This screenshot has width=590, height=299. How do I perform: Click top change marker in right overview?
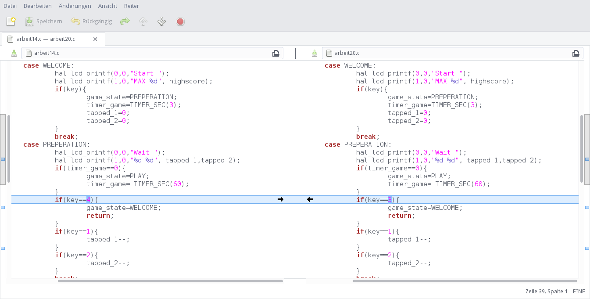coord(587,159)
